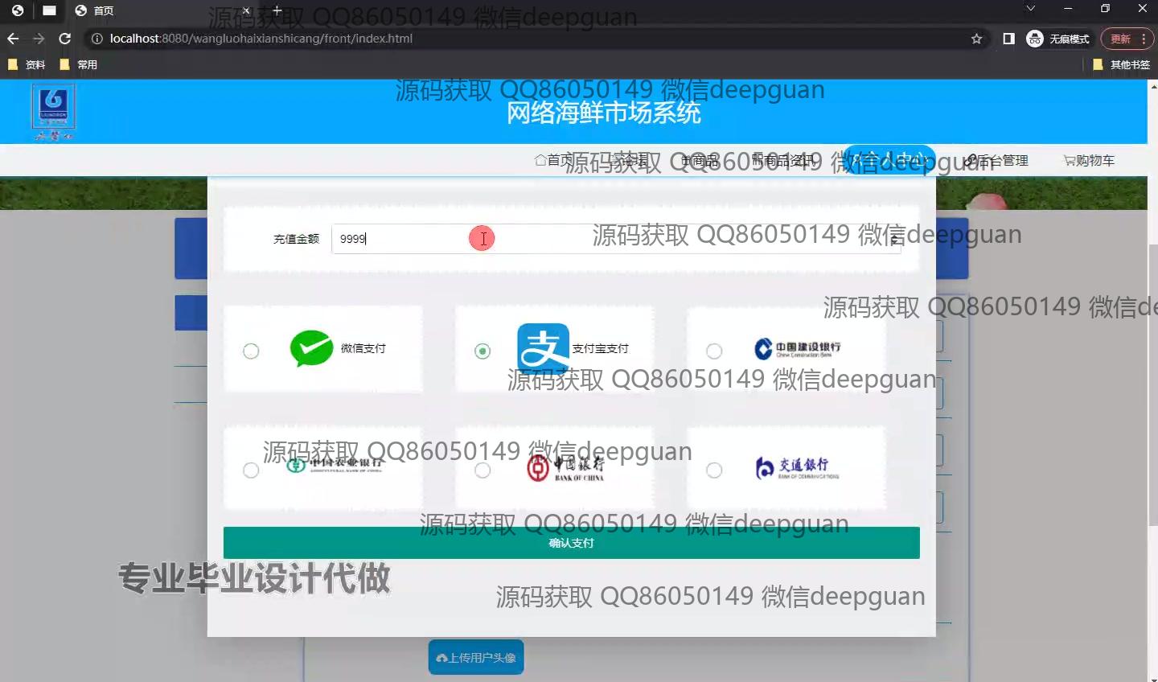Open the 首页 home nav item
Image resolution: width=1158 pixels, height=682 pixels.
click(x=553, y=160)
